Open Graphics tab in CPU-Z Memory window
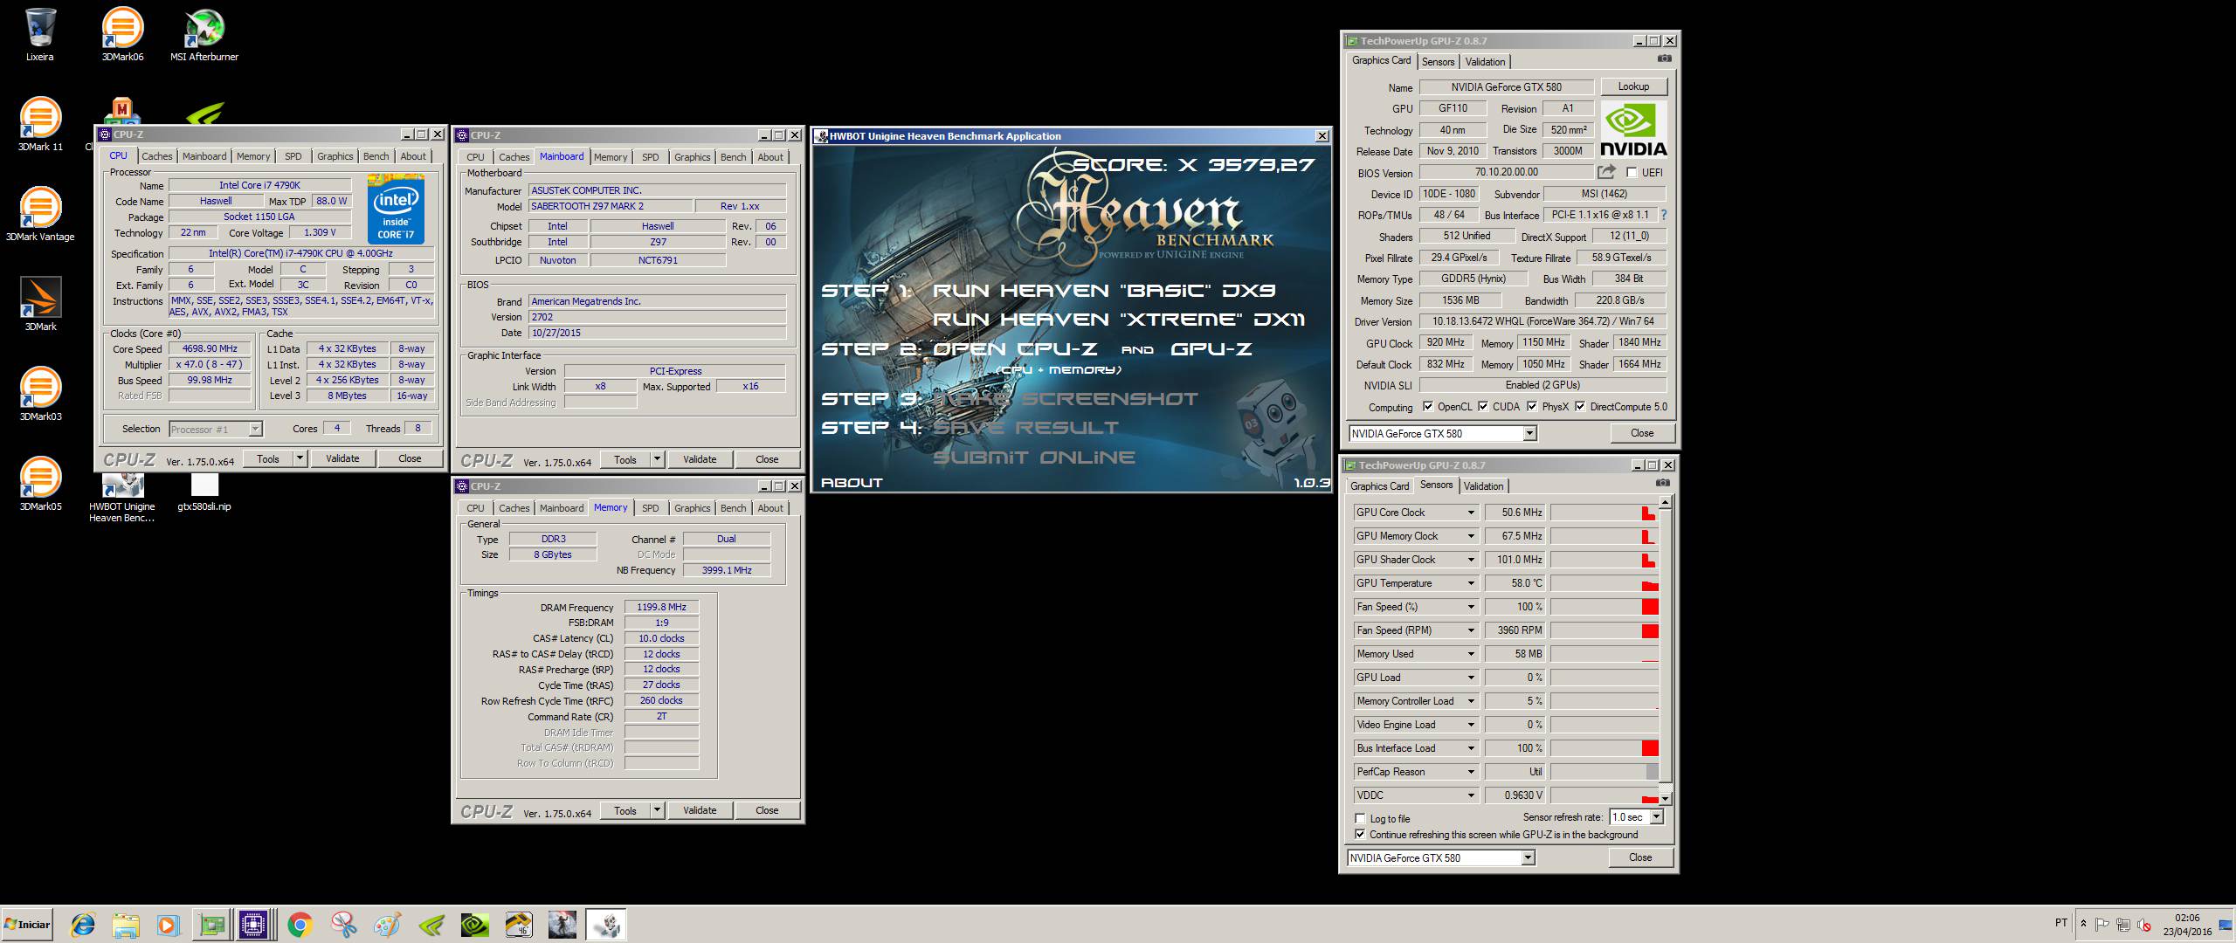Screen dimensions: 2236x943 click(x=692, y=508)
